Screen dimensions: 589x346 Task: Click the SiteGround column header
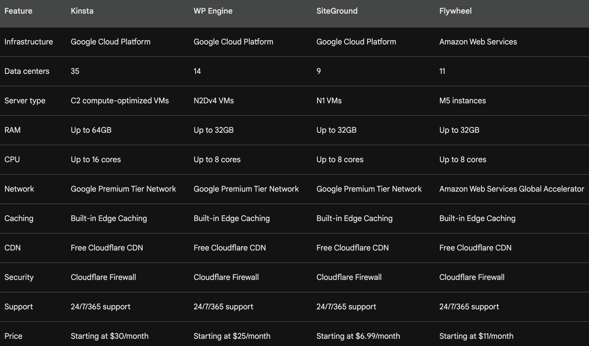337,11
